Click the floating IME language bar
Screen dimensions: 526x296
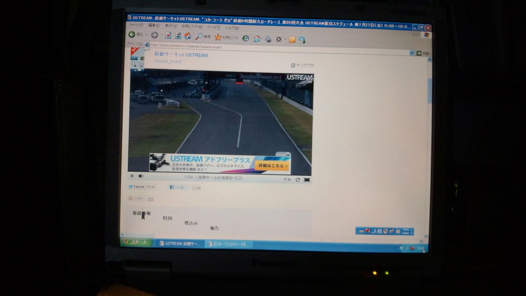click(x=385, y=231)
